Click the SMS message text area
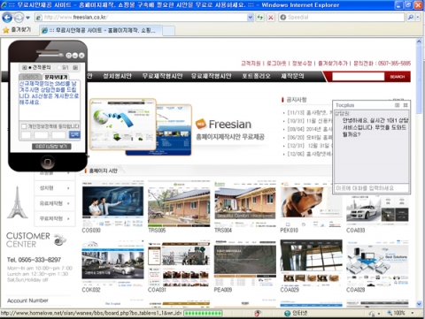 click(50, 100)
